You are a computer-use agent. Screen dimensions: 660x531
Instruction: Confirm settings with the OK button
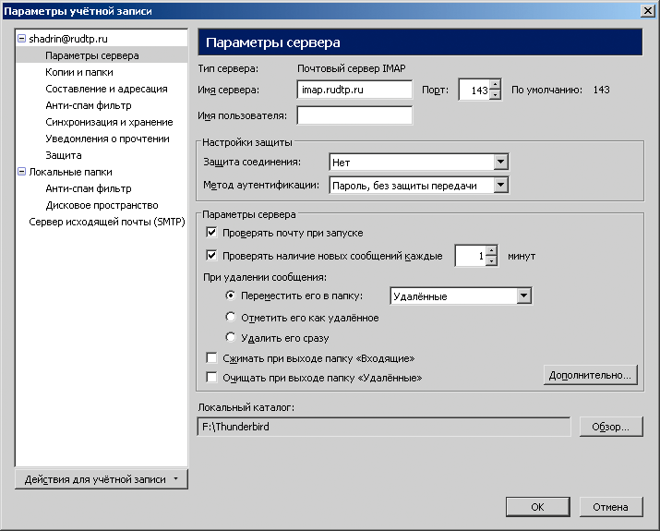click(x=538, y=507)
